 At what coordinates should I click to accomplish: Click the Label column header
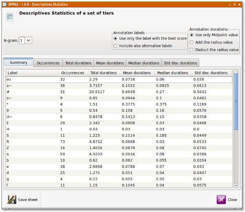33,73
